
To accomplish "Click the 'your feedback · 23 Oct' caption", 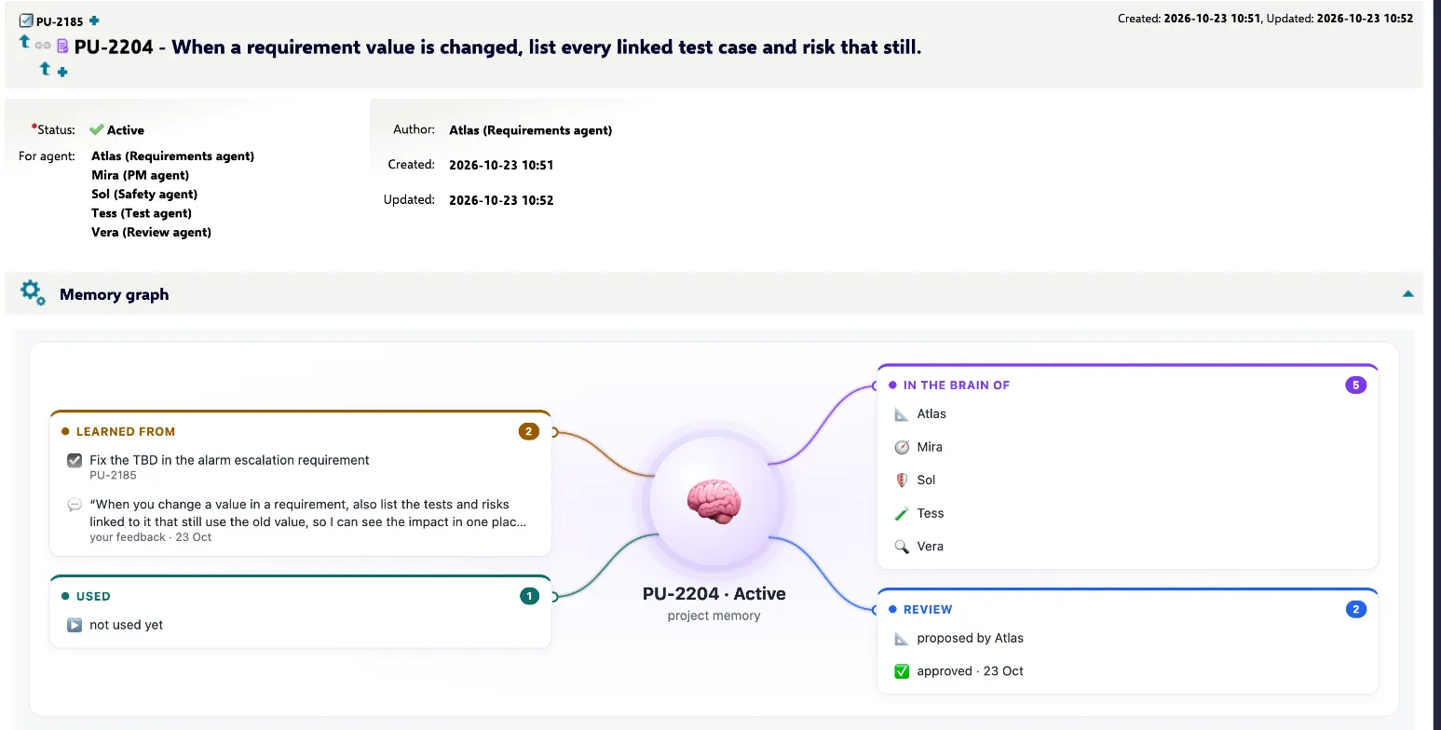I will coord(151,537).
